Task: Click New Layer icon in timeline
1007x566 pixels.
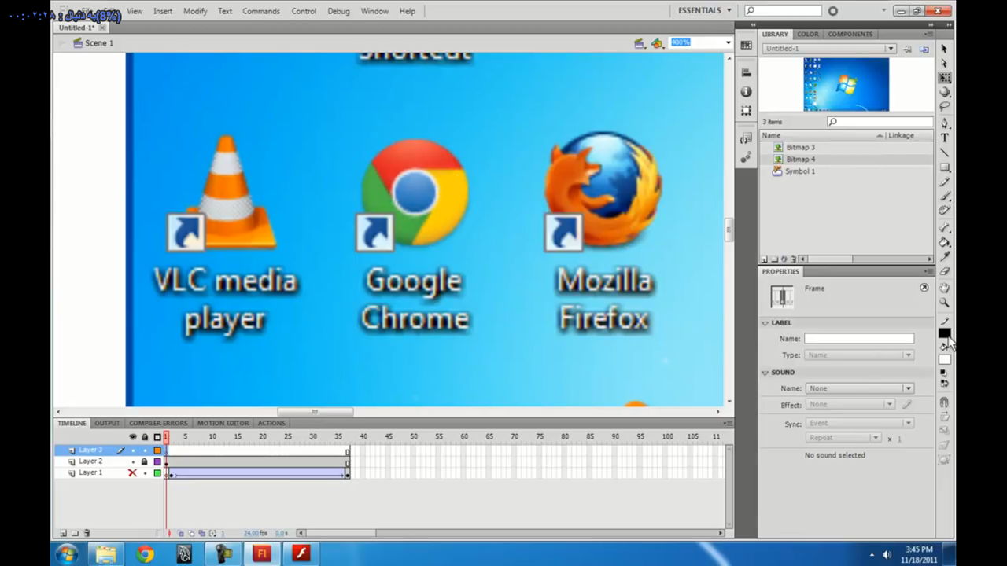Action: 64,533
